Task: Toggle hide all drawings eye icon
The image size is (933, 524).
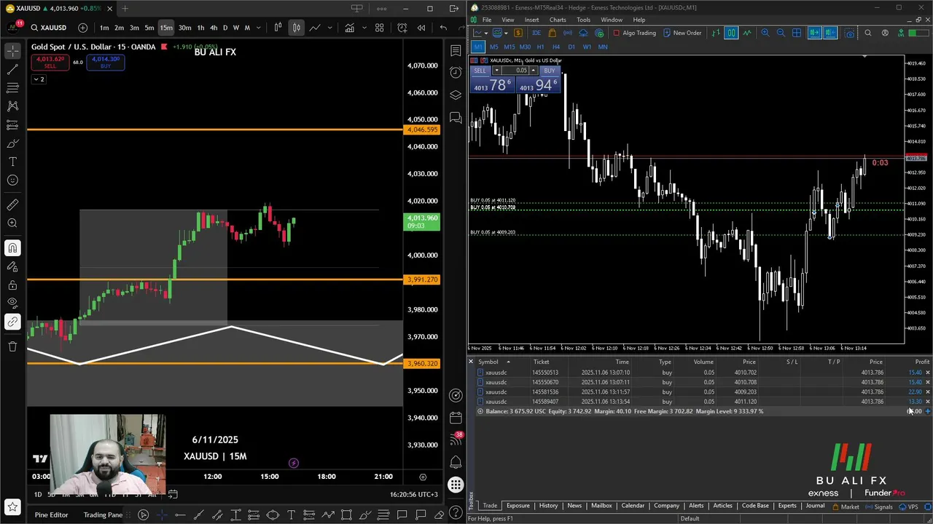Action: pyautogui.click(x=12, y=302)
